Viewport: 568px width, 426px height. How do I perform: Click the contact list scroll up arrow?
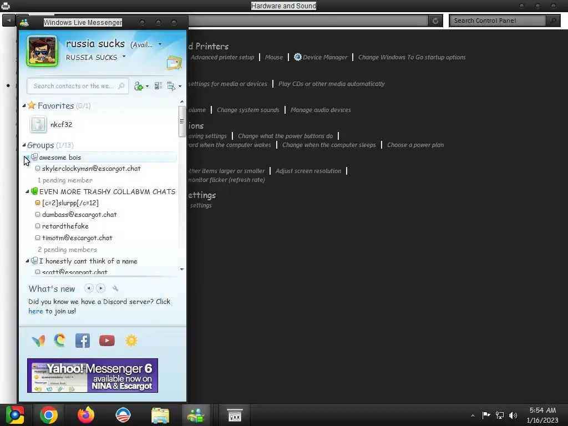coord(182,102)
